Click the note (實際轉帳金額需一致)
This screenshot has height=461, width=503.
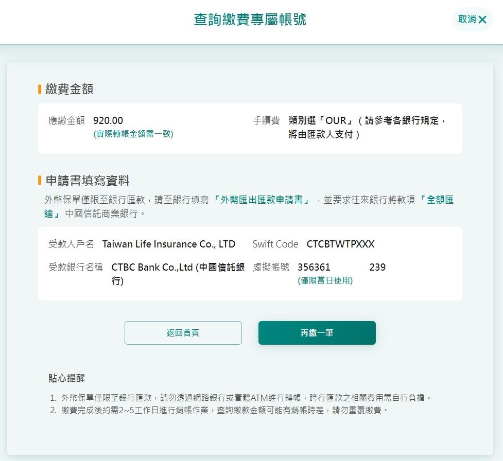(133, 134)
